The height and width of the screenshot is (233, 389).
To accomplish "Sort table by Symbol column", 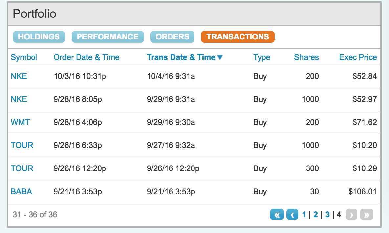I will 24,57.
